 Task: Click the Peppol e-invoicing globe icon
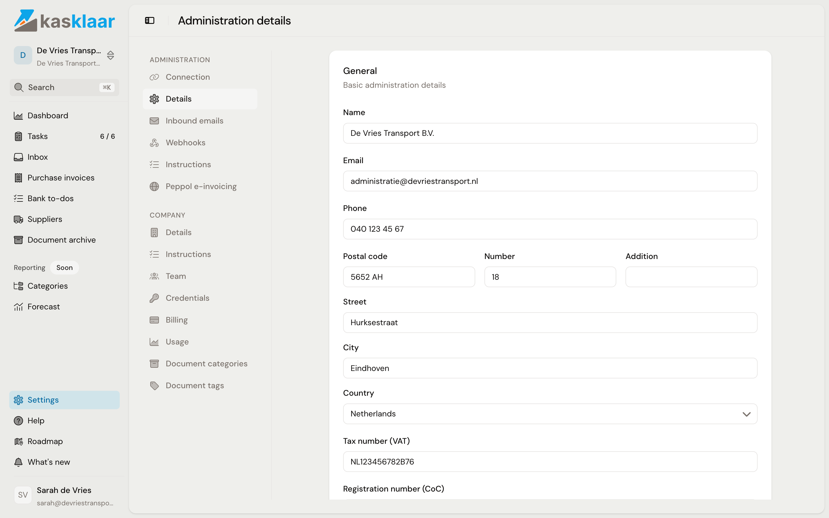coord(154,186)
